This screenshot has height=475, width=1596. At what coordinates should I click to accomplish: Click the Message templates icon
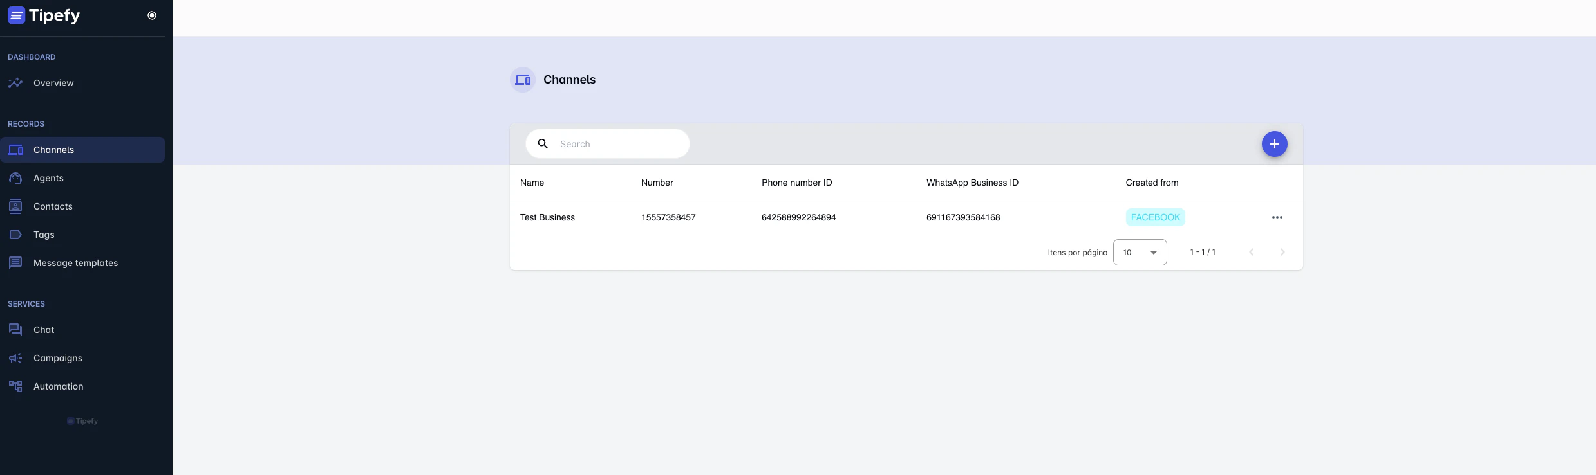coord(15,263)
